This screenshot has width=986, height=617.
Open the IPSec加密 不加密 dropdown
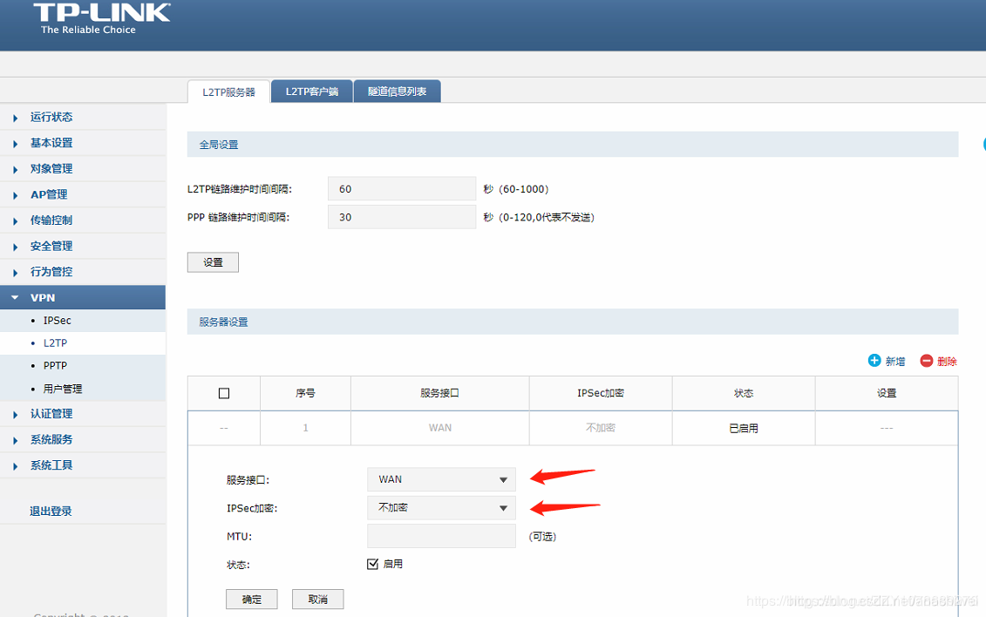[441, 508]
